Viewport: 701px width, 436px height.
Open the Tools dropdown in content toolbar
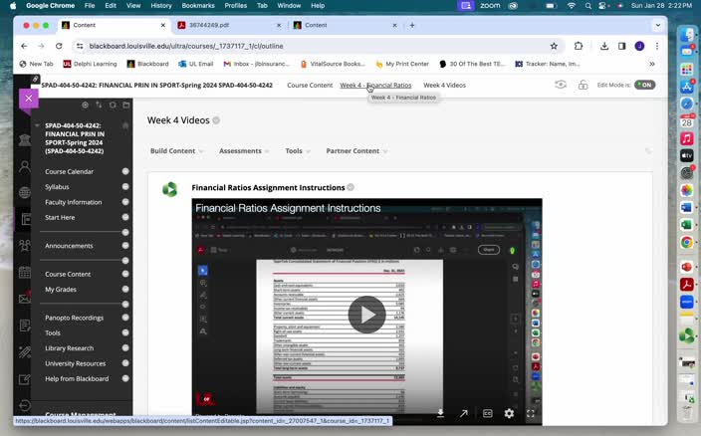point(297,151)
